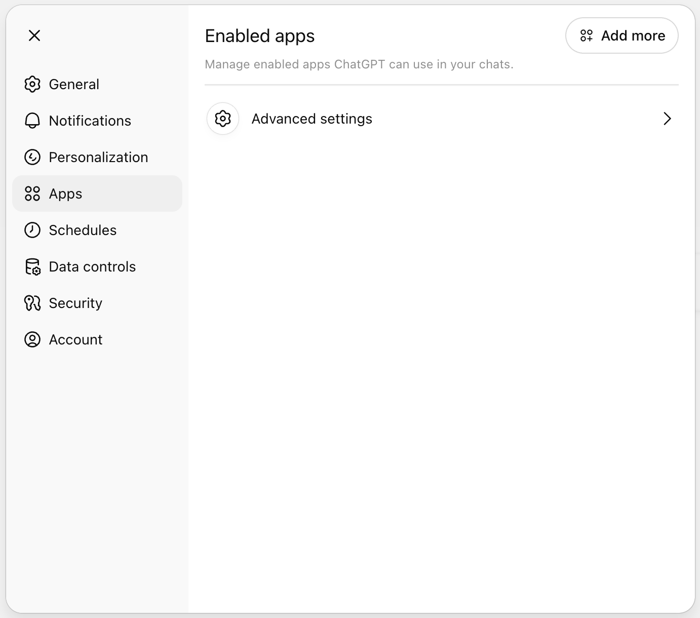
Task: Open Account settings
Action: click(75, 339)
